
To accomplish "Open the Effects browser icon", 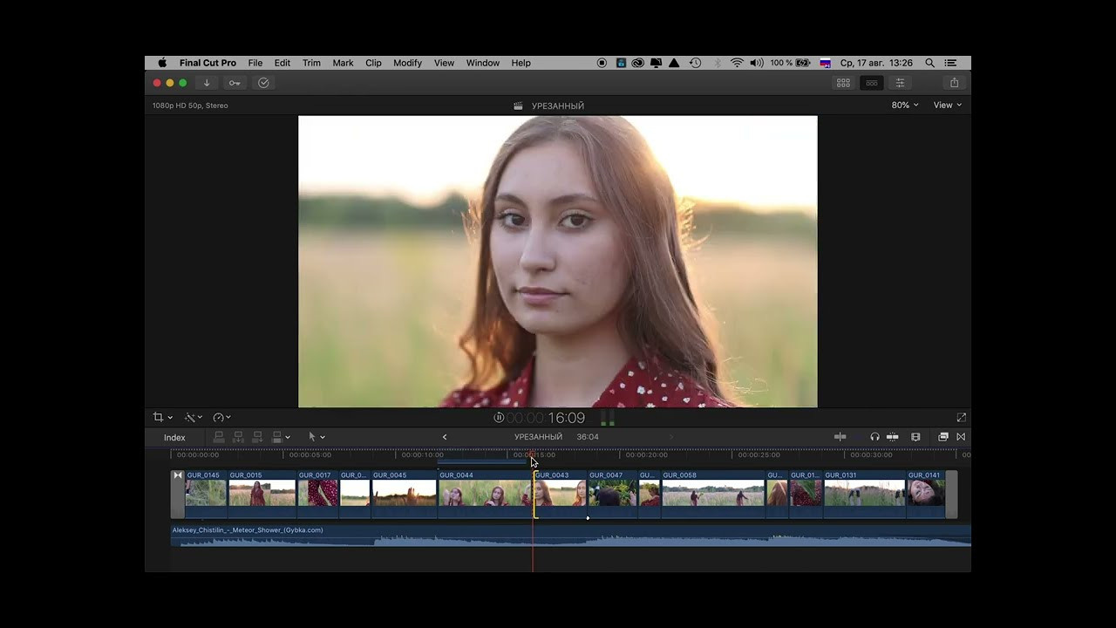I will pos(942,437).
